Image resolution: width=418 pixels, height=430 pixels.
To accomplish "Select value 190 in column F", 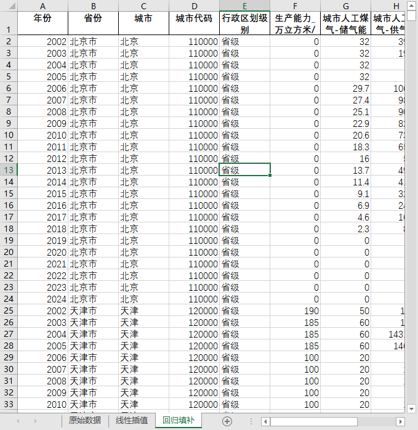I will (295, 310).
